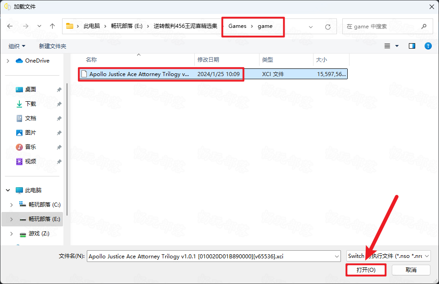The image size is (439, 284).
Task: Expand the OneDrive tree node
Action: tap(8, 61)
